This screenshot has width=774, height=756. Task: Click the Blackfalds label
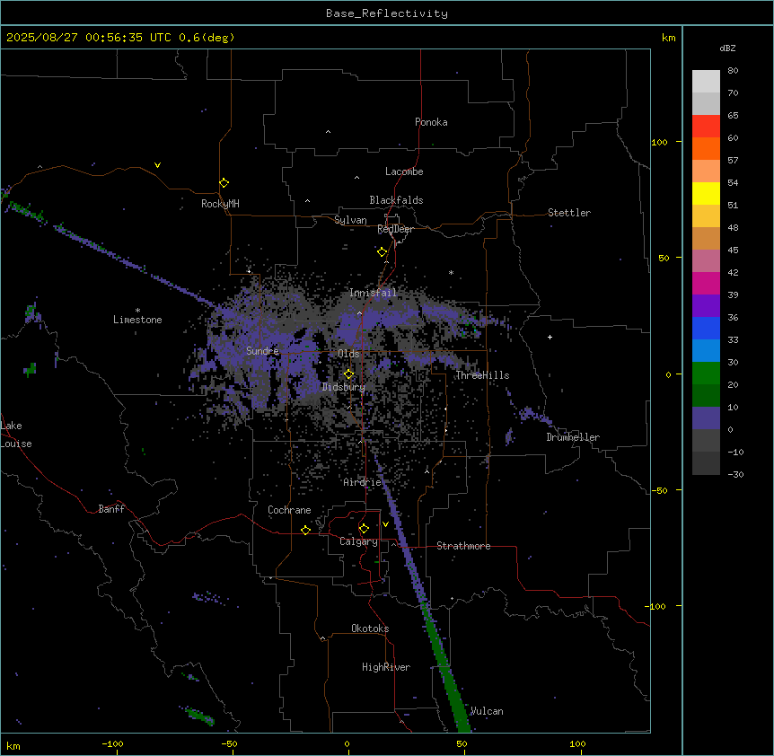click(x=396, y=200)
